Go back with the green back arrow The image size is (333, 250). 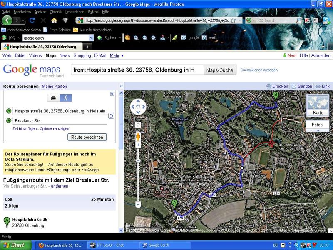coord(7,20)
